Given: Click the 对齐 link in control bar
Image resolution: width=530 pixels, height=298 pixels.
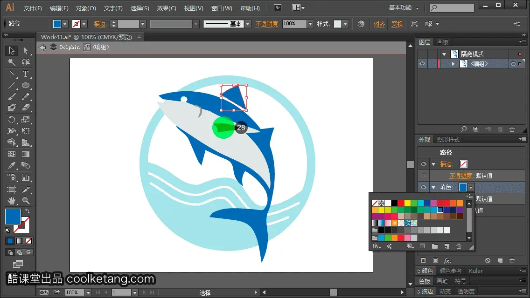Looking at the screenshot, I should pyautogui.click(x=379, y=24).
